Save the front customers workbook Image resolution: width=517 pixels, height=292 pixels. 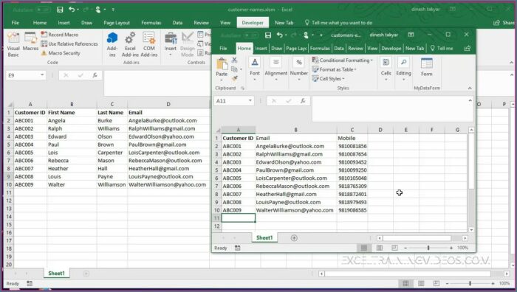pyautogui.click(x=267, y=35)
